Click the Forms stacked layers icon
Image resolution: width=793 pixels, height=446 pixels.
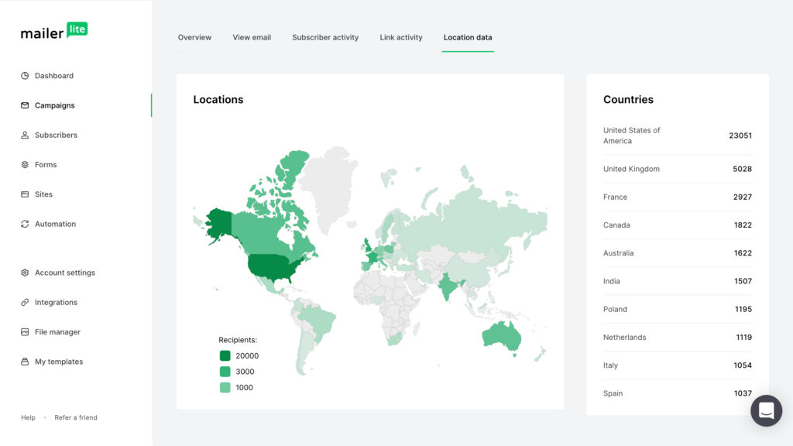tap(25, 165)
